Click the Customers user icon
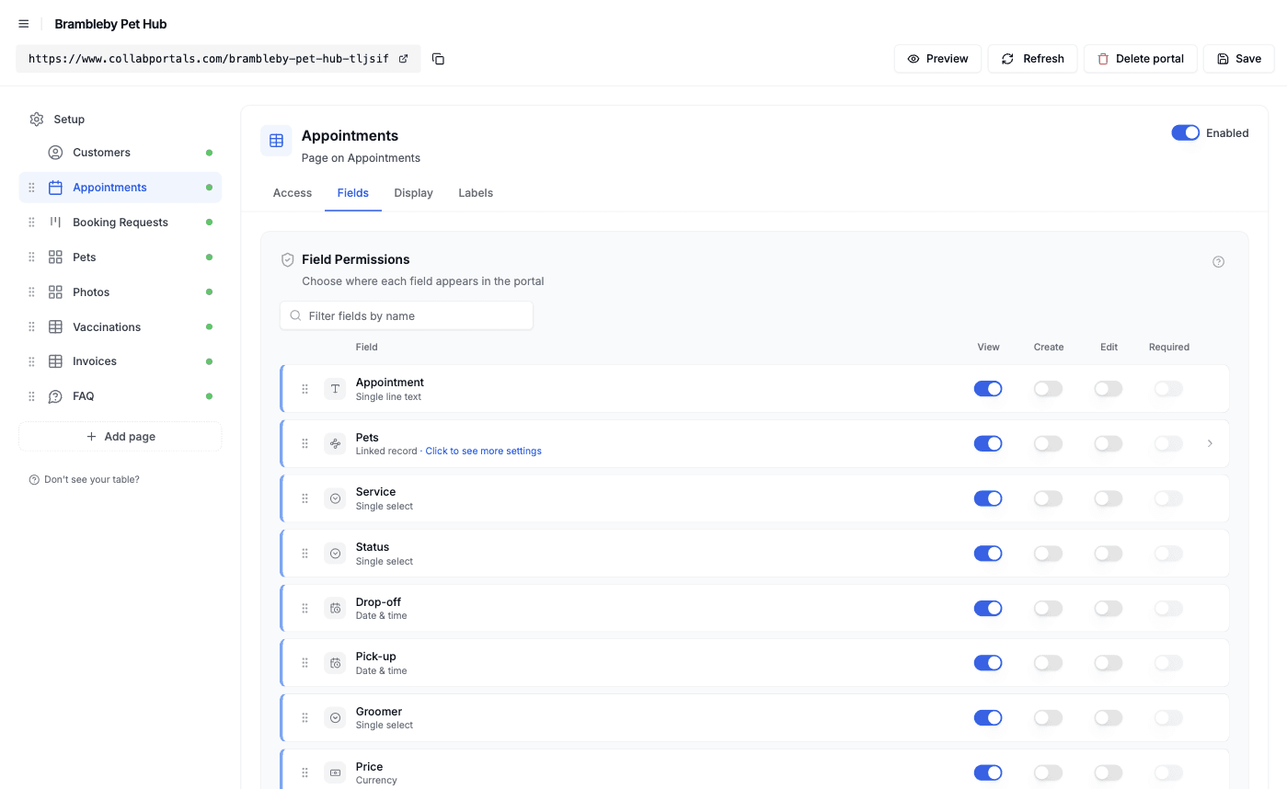The image size is (1287, 789). 55,153
